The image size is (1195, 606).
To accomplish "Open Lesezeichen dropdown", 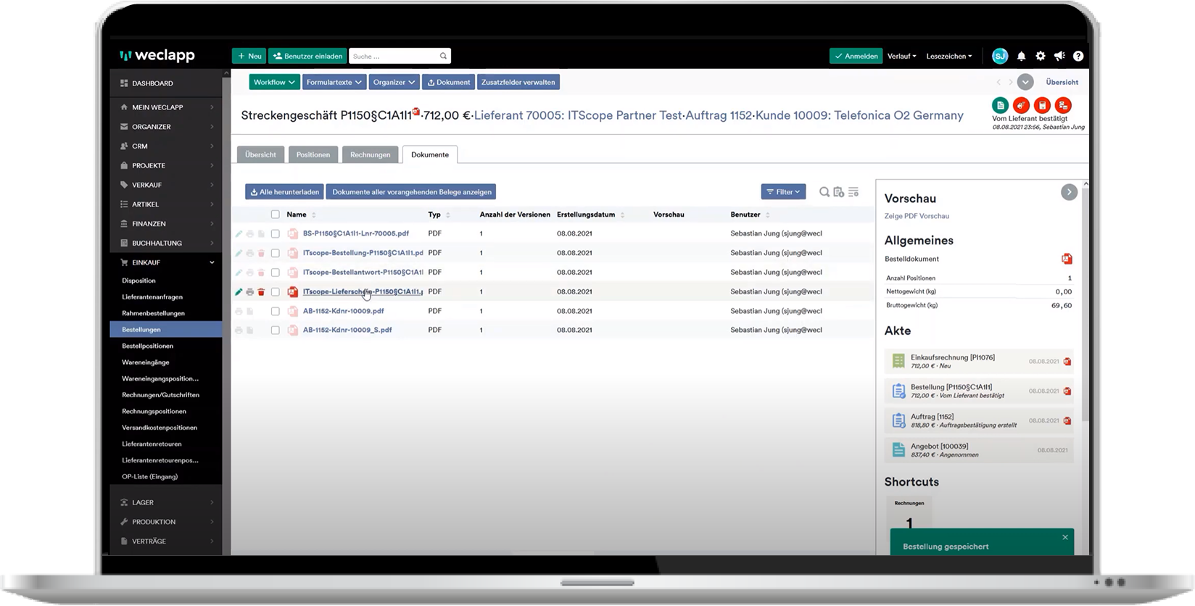I will tap(949, 56).
